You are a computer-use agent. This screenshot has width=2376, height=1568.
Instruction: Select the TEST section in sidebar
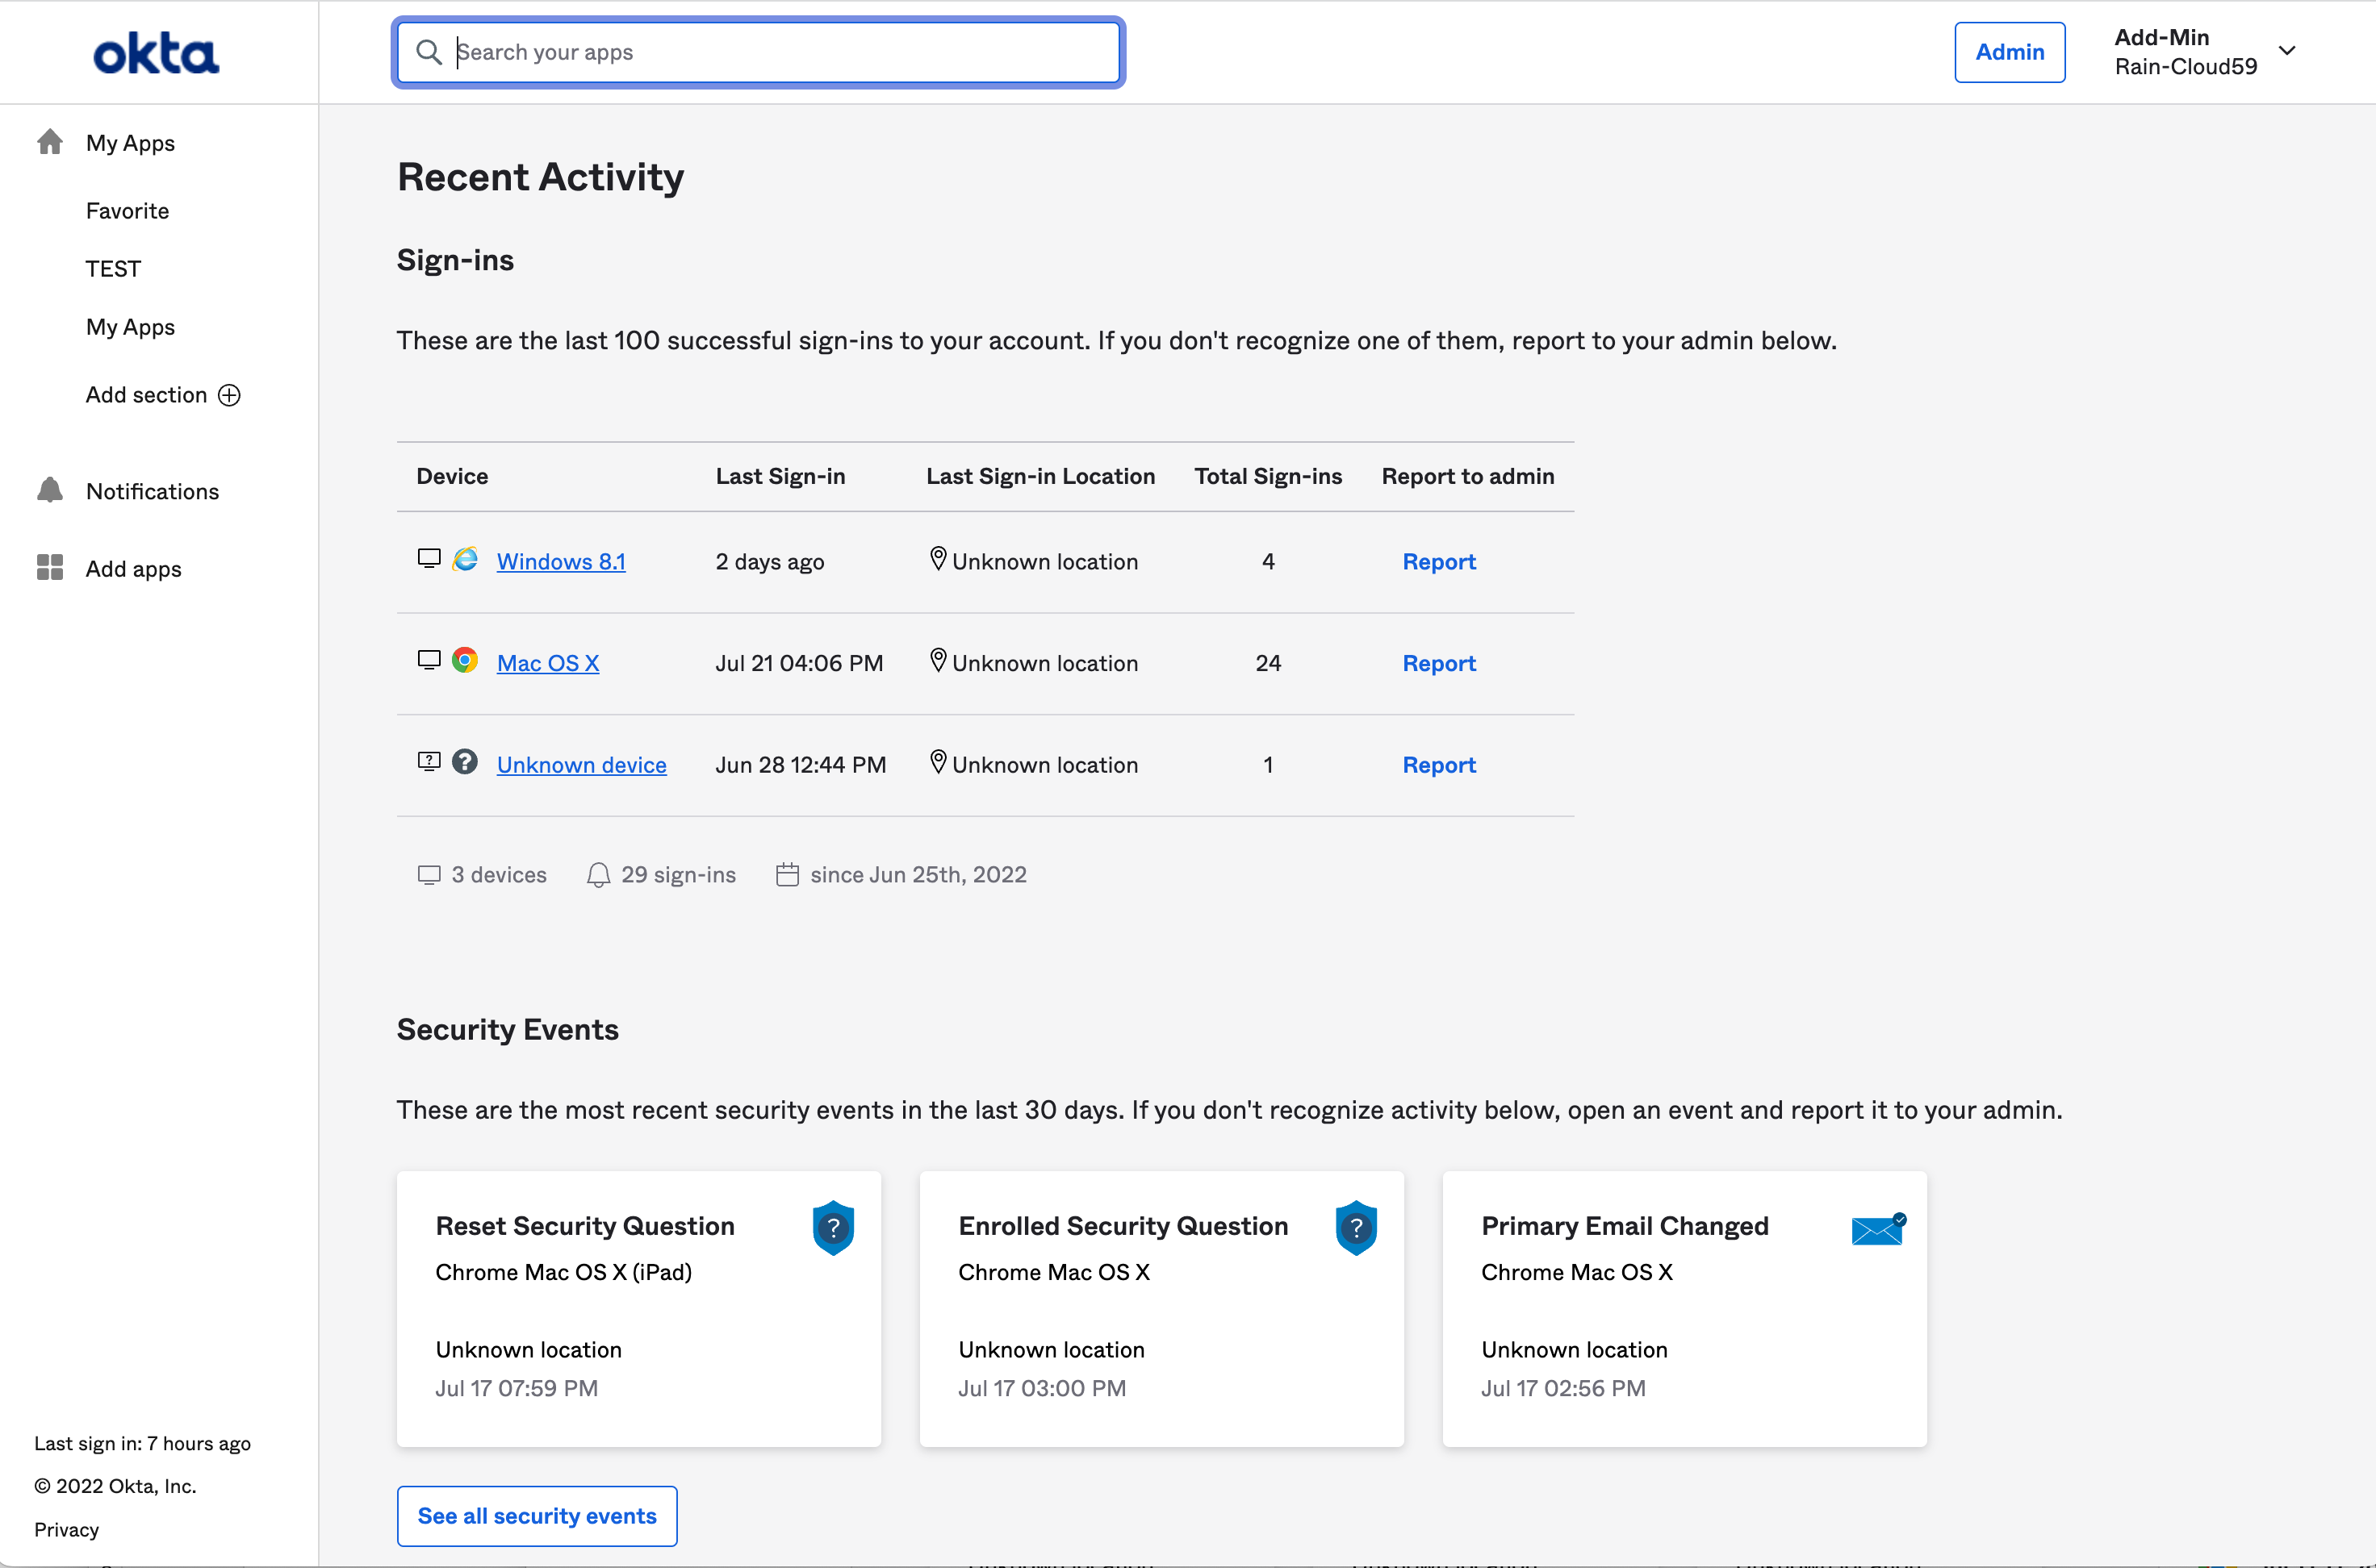pyautogui.click(x=113, y=269)
